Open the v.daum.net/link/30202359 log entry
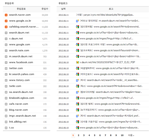This screenshot has width=152, height=139. [x=107, y=62]
